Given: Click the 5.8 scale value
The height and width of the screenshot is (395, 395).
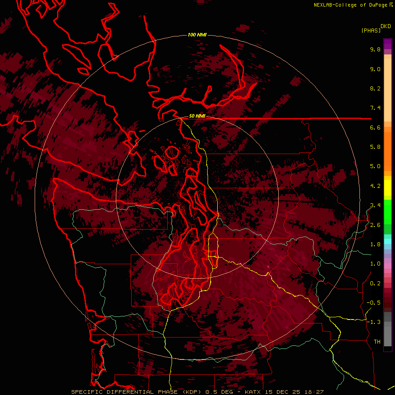Looking at the screenshot, I should pyautogui.click(x=375, y=147).
